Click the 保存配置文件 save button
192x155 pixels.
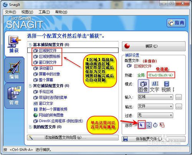(154, 139)
